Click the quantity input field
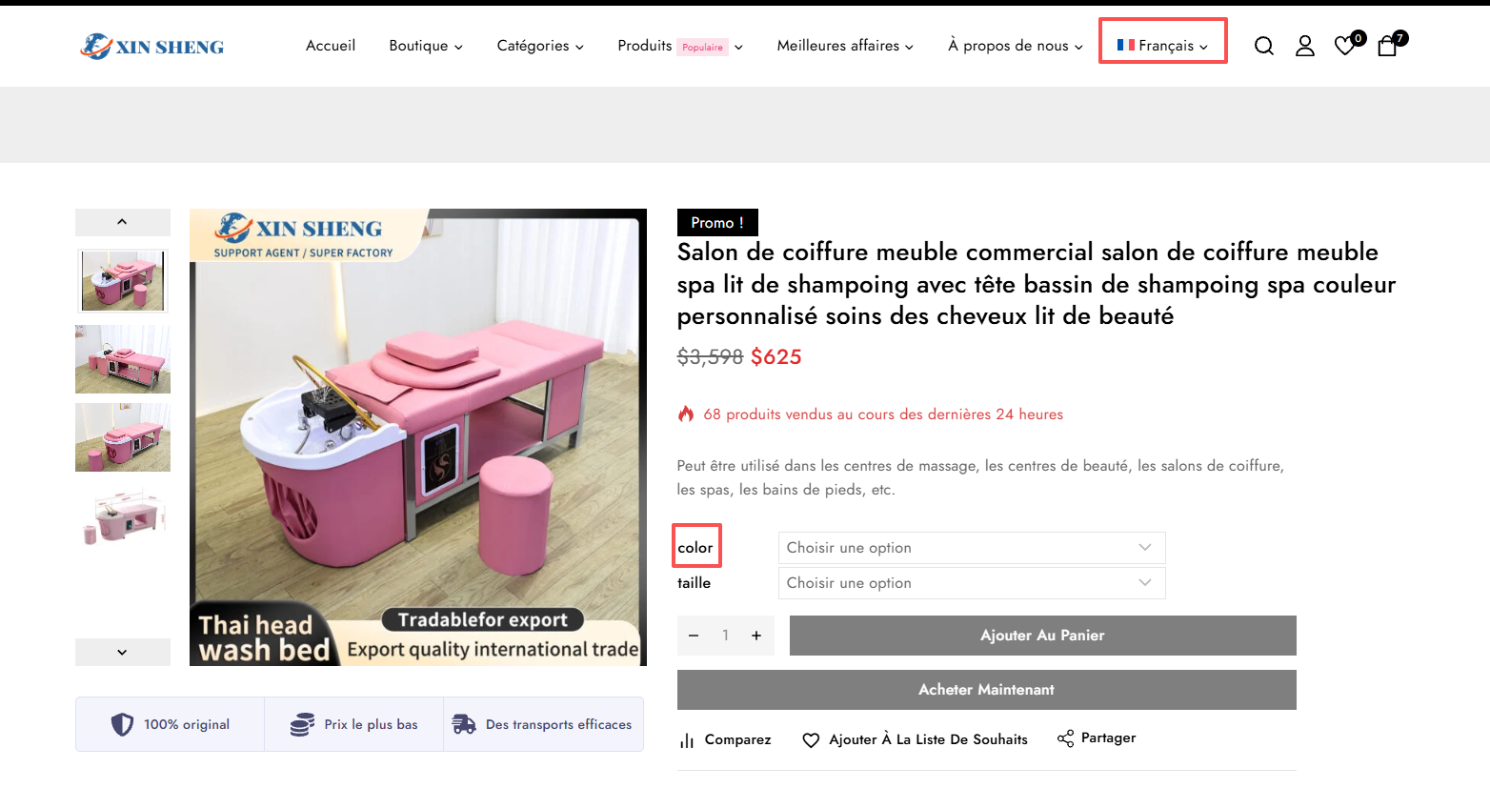The height and width of the screenshot is (788, 1490). point(725,636)
